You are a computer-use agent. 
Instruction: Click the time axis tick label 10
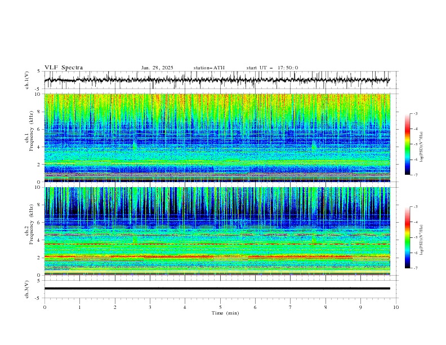[396, 307]
